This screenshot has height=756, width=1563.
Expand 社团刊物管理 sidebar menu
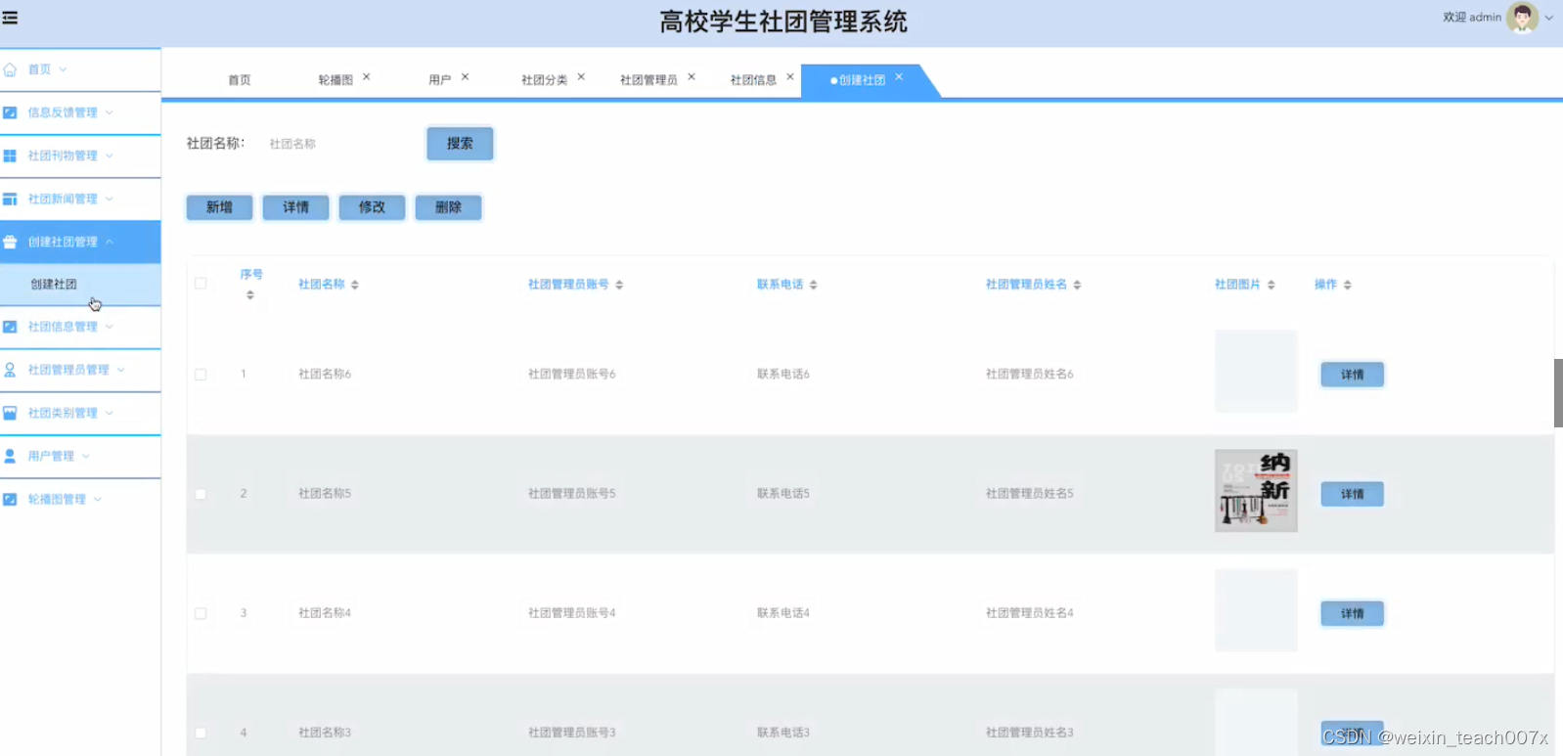pos(110,156)
